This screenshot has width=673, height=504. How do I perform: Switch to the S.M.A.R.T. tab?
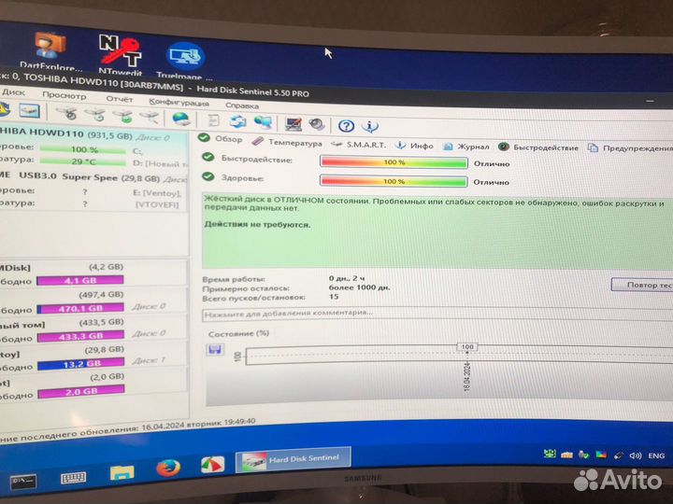(x=358, y=145)
